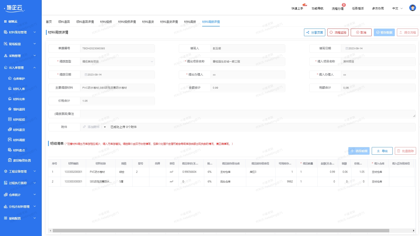Click the scrollbar left arrow
The width and height of the screenshot is (420, 236).
[x=50, y=231]
